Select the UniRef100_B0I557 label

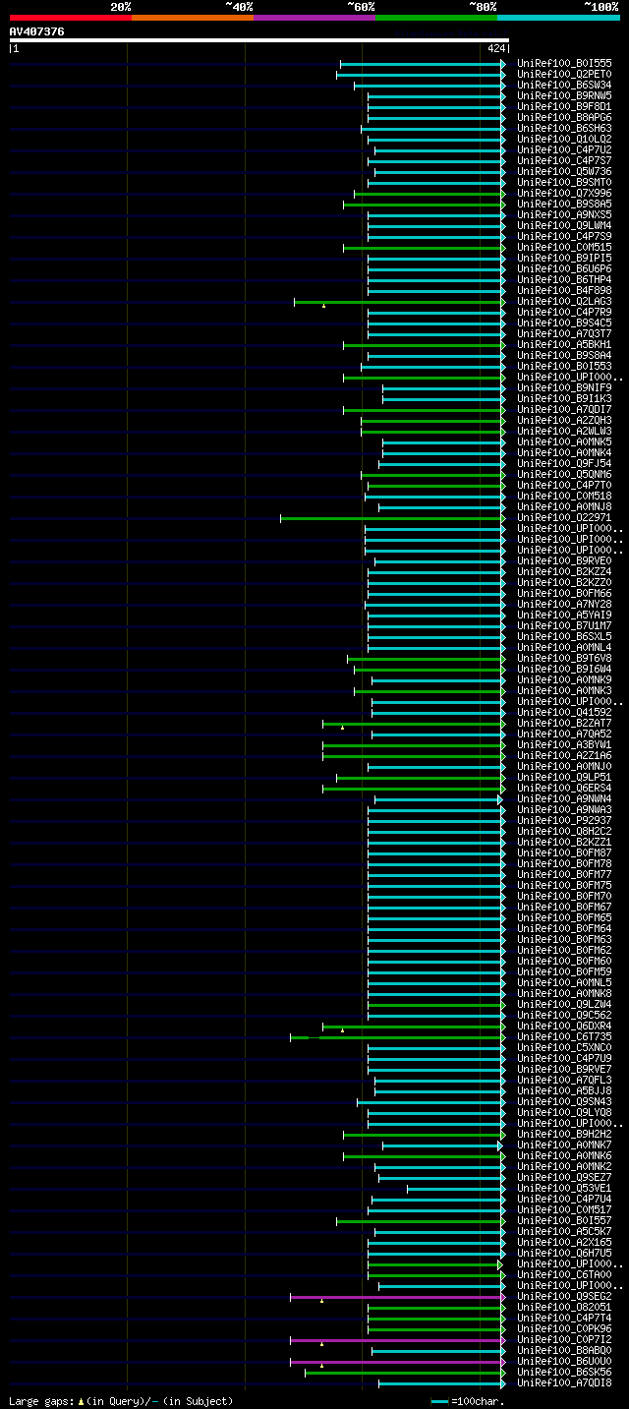(x=564, y=1220)
